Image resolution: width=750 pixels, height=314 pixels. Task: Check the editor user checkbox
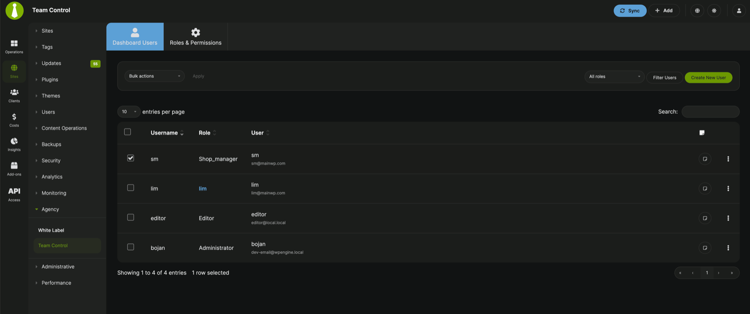click(x=131, y=217)
